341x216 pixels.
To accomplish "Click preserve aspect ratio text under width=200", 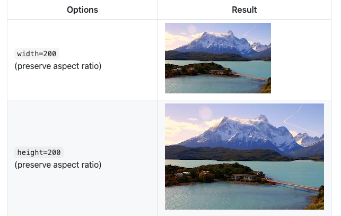I will click(x=58, y=66).
